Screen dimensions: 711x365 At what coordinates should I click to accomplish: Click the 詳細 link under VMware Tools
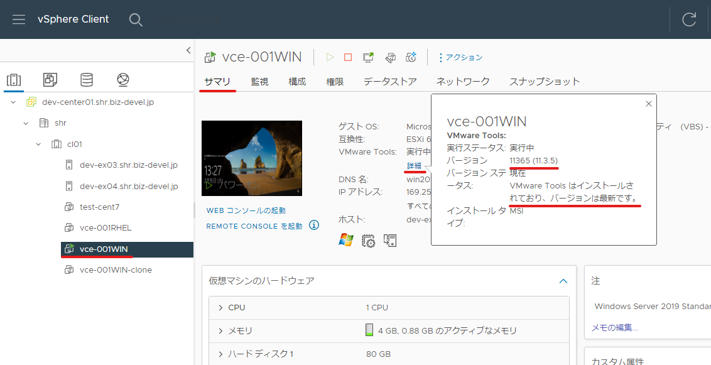415,166
